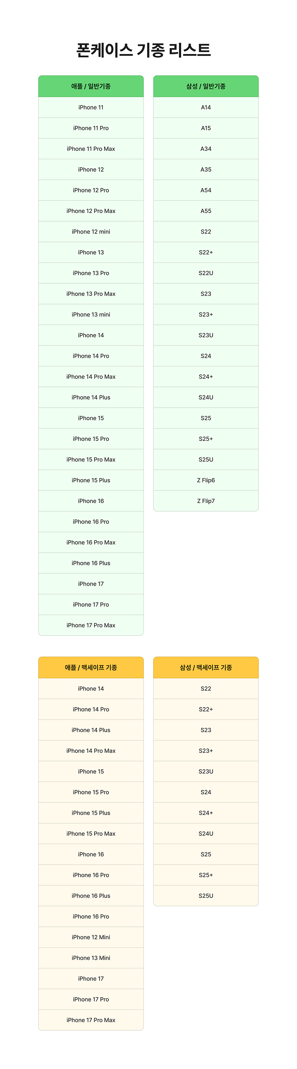Click the S22U row

pyautogui.click(x=206, y=273)
